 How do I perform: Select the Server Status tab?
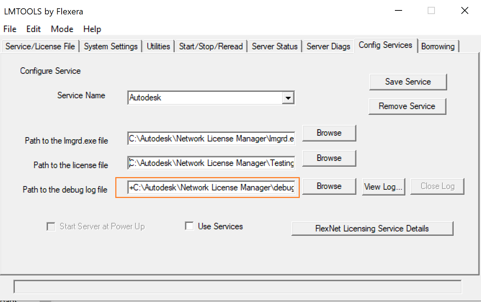click(275, 46)
